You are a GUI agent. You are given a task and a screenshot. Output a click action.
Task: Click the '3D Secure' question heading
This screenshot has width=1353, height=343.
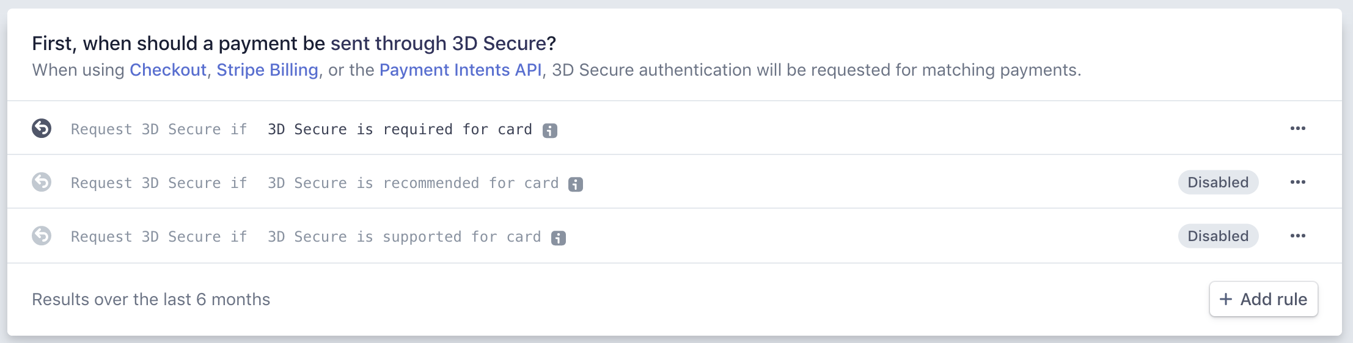click(x=294, y=43)
